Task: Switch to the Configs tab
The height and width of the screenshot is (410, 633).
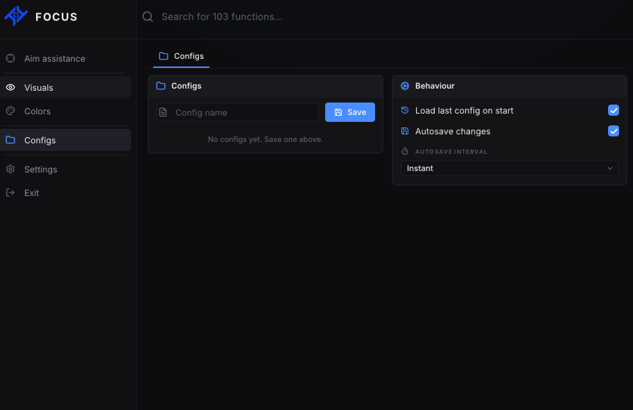Action: [181, 56]
